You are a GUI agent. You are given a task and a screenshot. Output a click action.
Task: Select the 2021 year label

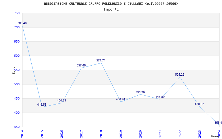[160, 134]
